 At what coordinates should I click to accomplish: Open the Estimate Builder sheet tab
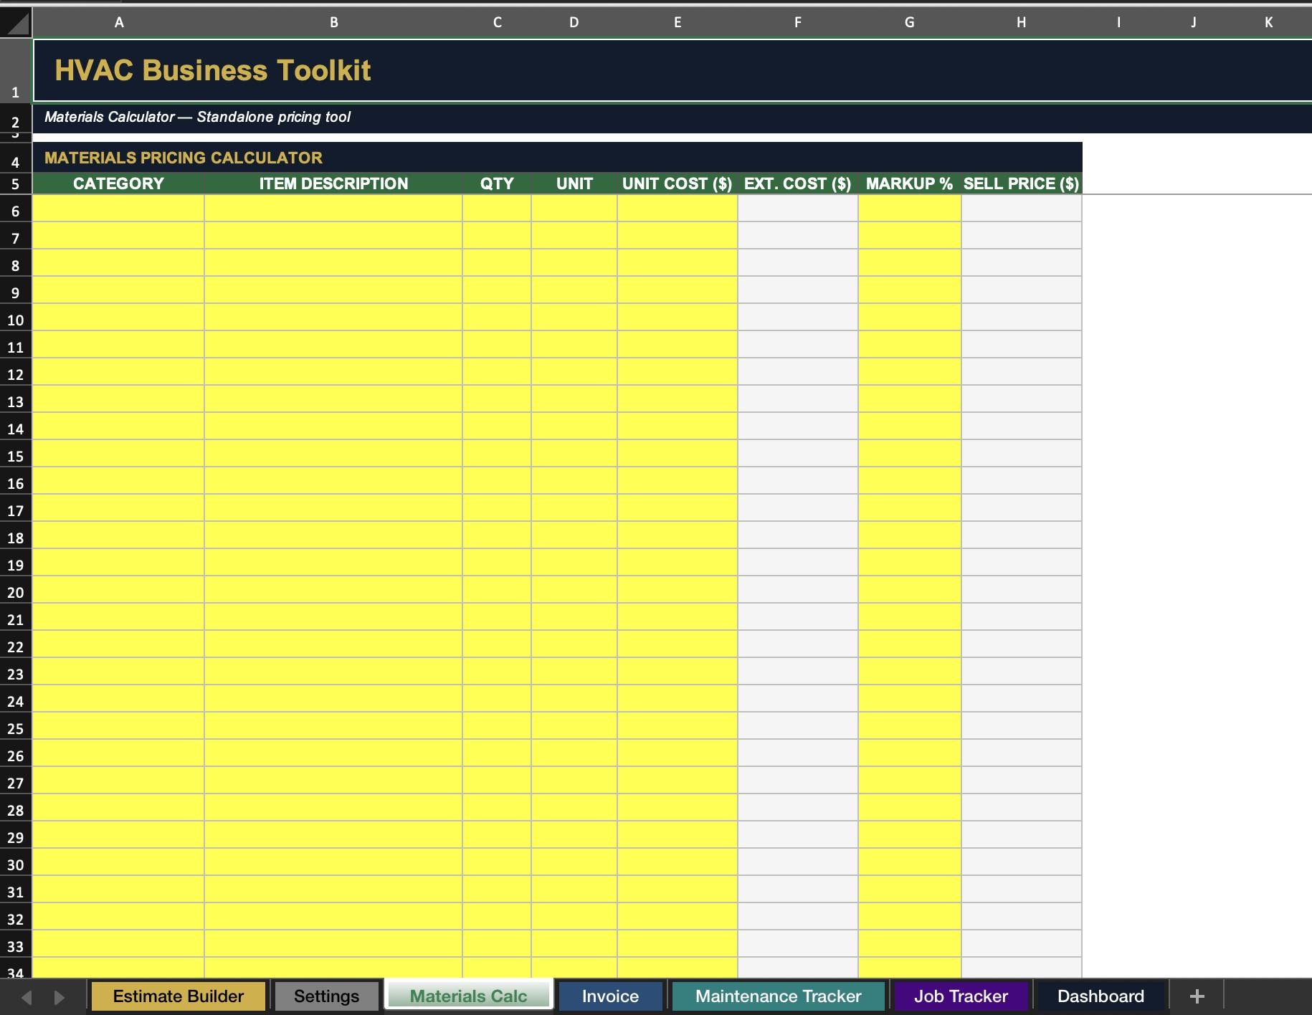click(x=179, y=996)
